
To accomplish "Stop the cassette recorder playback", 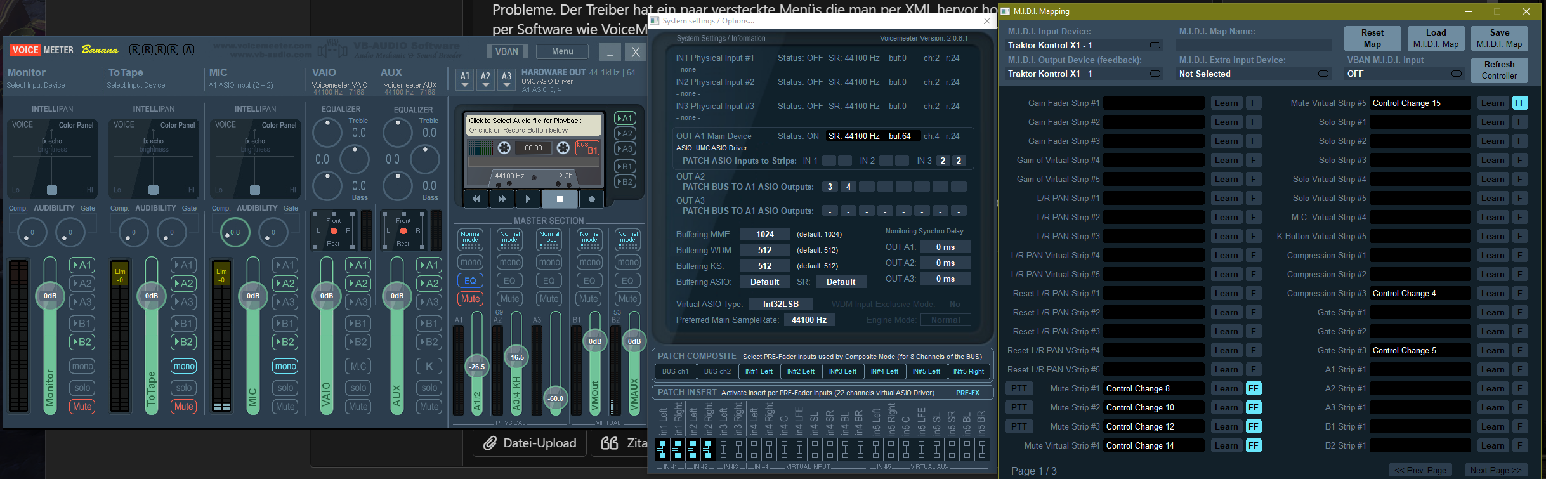I will (x=560, y=199).
